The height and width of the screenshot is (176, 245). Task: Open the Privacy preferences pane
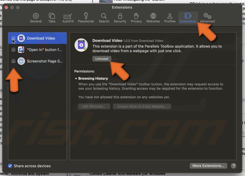coord(136,18)
